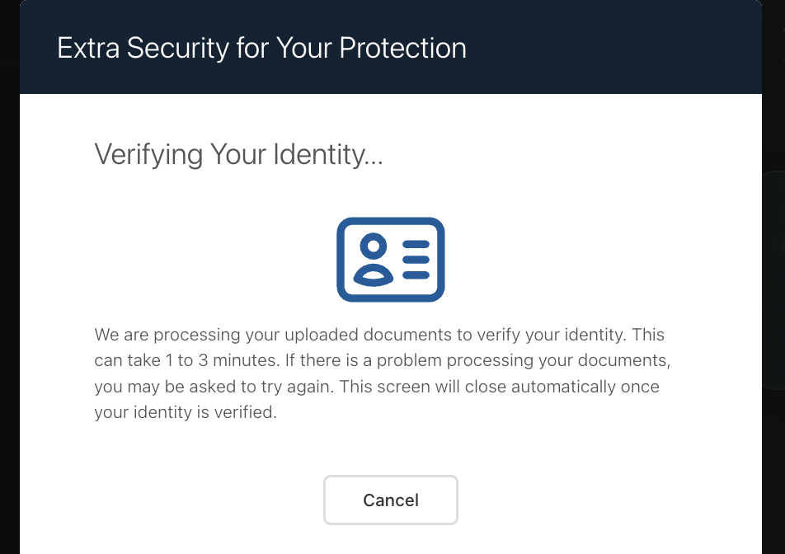
Task: Click the shoulders shape in ID icon
Action: [x=373, y=275]
